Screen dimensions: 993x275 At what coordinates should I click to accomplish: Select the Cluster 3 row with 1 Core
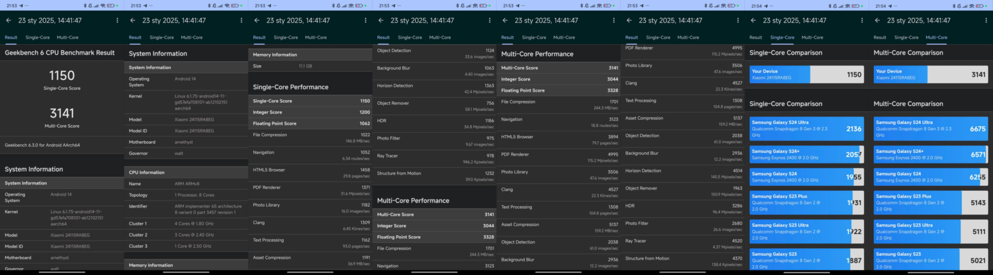pos(186,246)
